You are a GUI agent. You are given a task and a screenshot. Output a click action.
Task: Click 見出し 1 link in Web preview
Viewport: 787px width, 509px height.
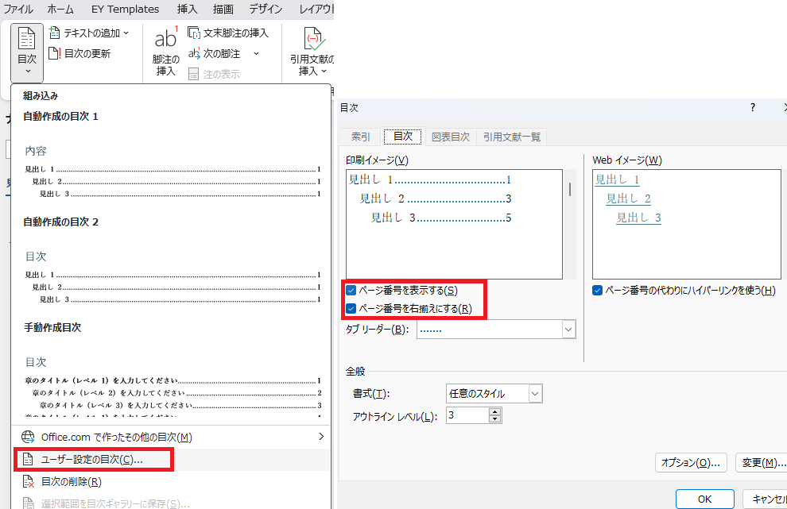618,179
